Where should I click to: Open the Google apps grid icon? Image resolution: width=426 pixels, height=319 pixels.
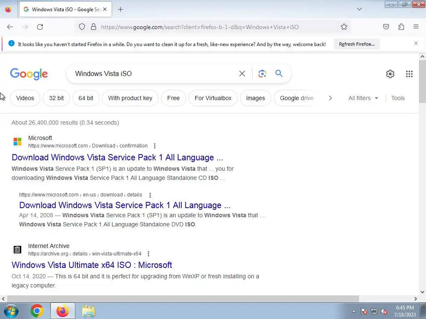pos(409,74)
